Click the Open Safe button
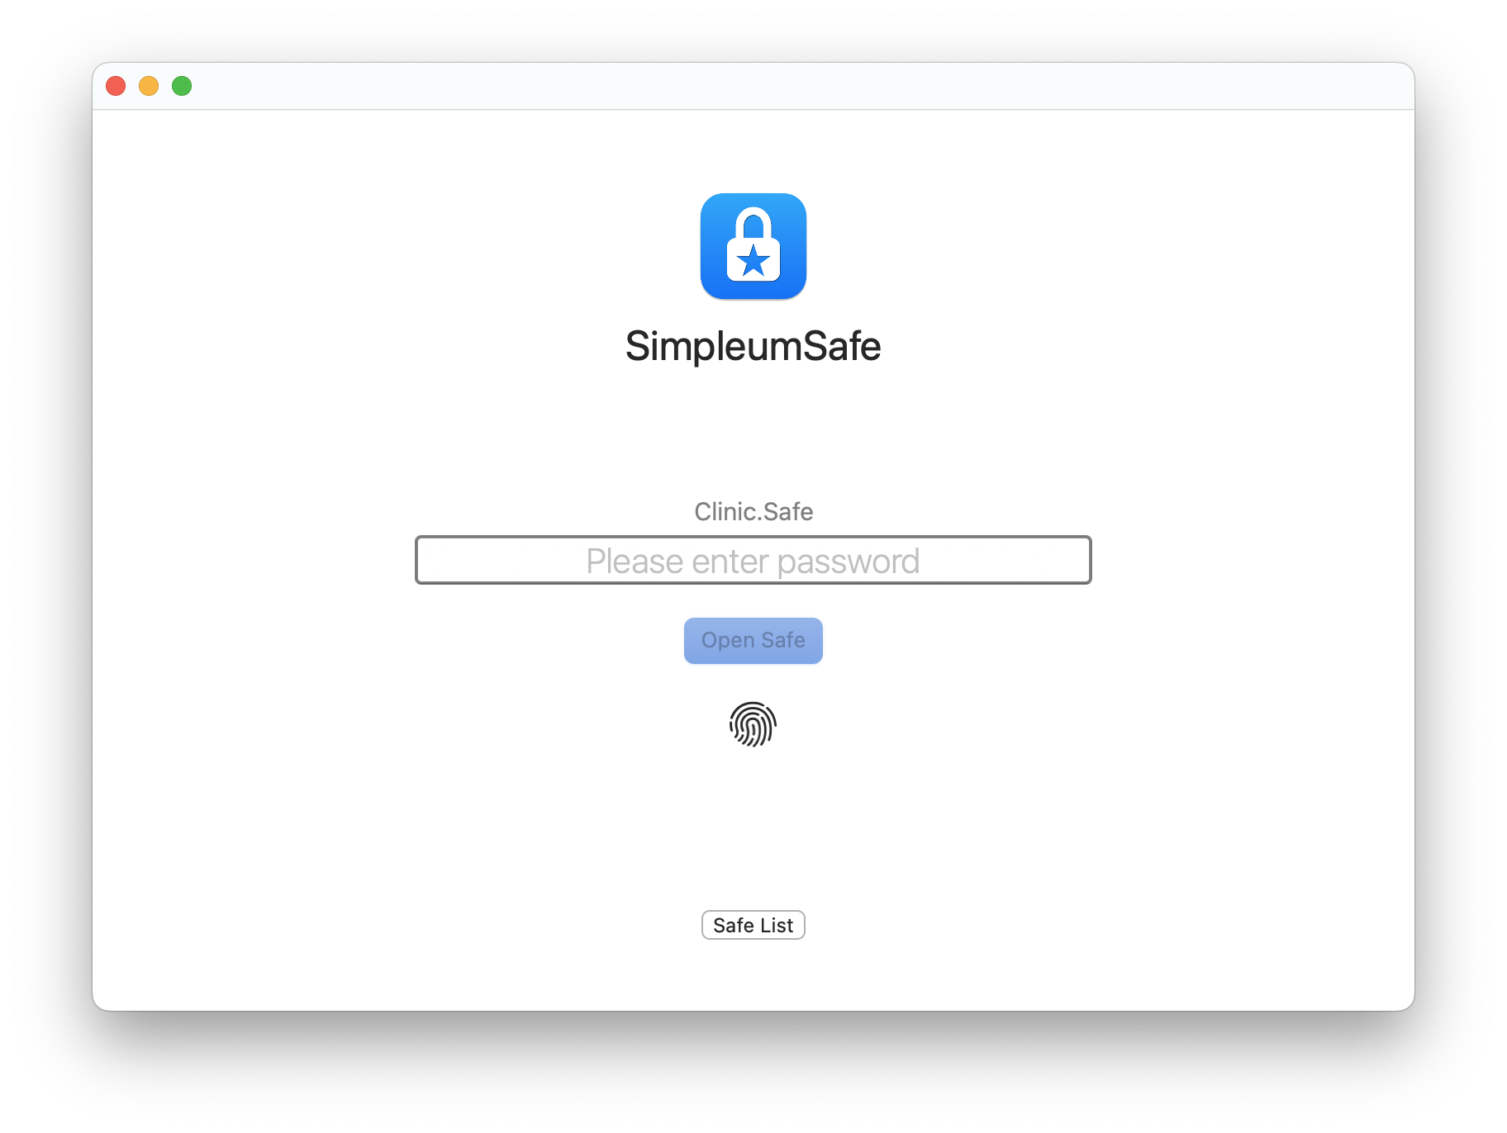 (x=753, y=640)
